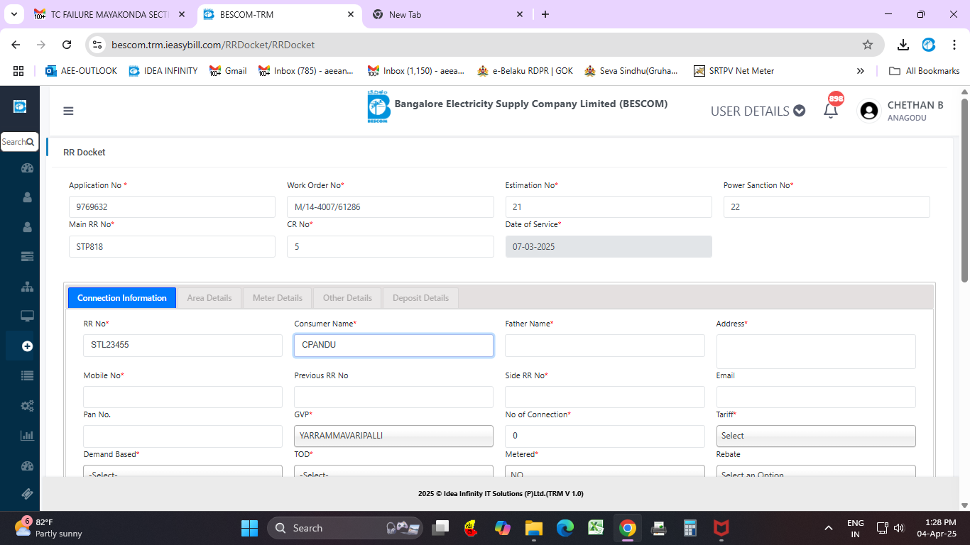Click the Father Name input field
This screenshot has height=545, width=970.
coord(605,346)
